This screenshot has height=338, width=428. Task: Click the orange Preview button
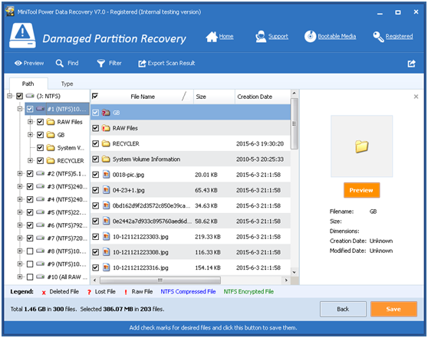pos(361,190)
